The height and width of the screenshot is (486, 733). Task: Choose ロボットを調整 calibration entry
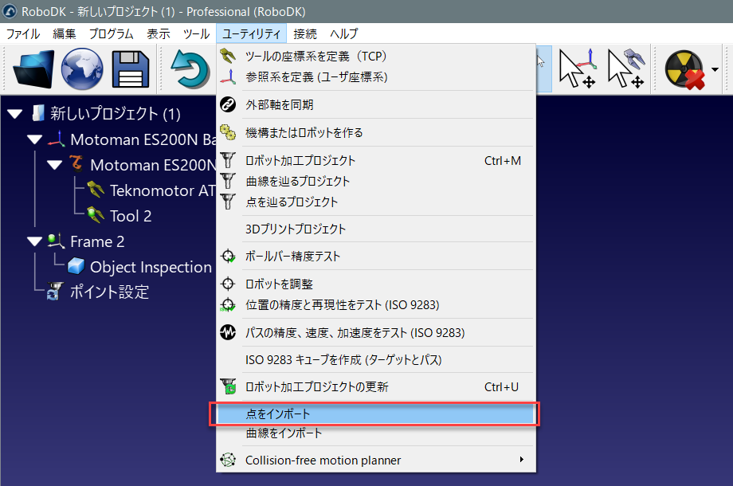(x=376, y=284)
